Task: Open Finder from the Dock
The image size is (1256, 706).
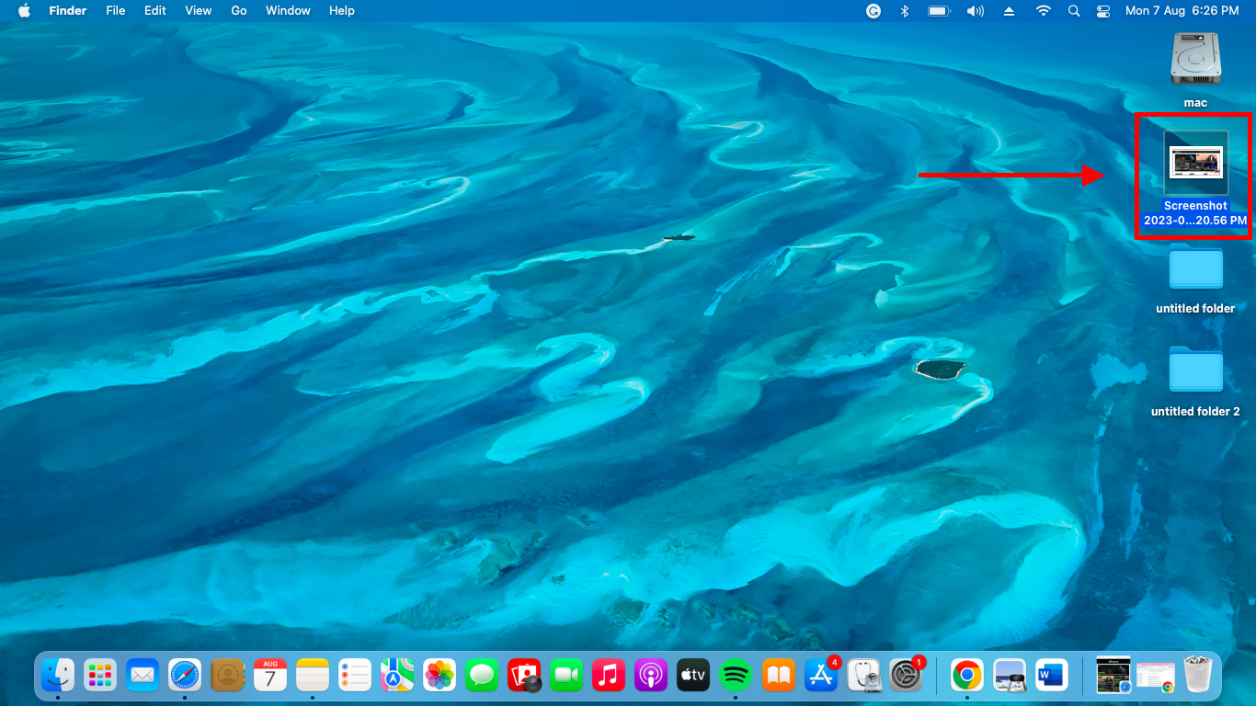Action: [57, 676]
